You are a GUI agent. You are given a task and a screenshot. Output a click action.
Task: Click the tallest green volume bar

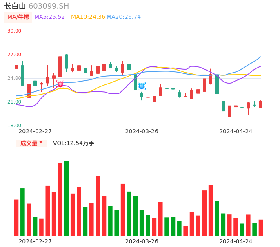coord(67,198)
